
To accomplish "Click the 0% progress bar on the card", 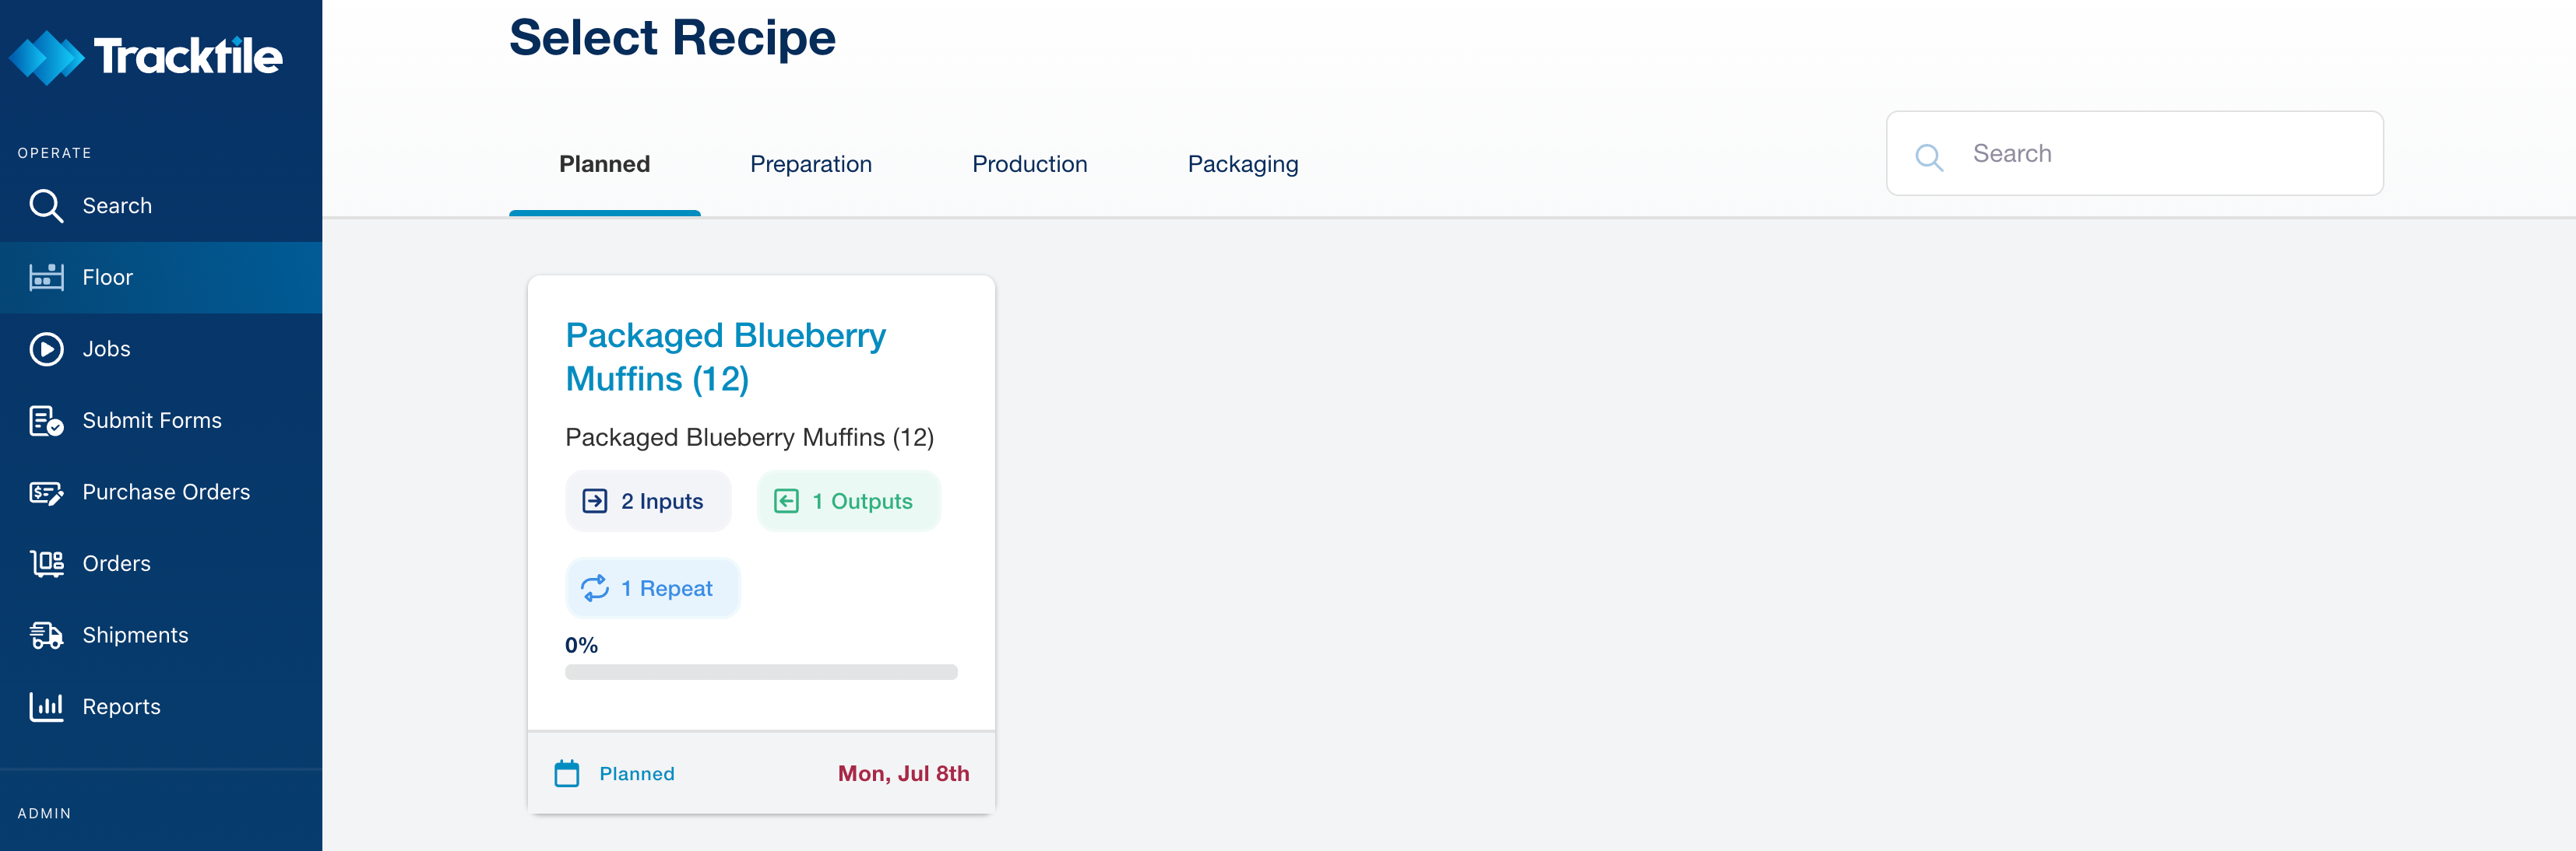I will [761, 672].
